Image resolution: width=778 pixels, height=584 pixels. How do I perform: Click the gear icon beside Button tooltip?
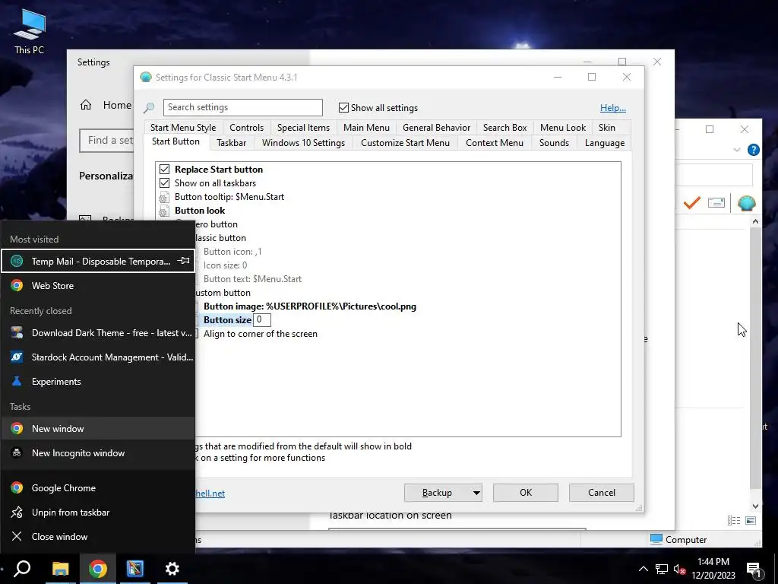tap(164, 198)
